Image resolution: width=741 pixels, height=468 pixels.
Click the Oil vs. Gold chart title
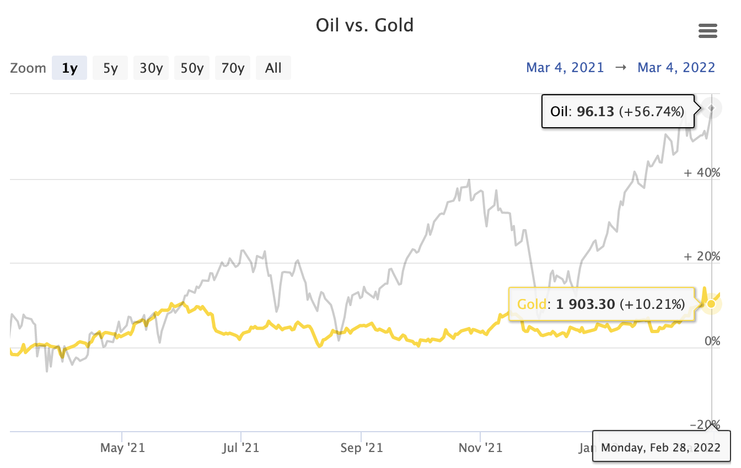pos(364,25)
